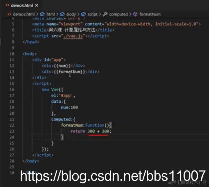The width and height of the screenshot is (209, 187).
Task: Click line number 16 in gutter
Action: tap(12, 90)
